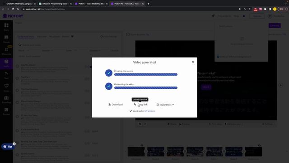Image resolution: width=289 pixels, height=163 pixels.
Task: Select Writing The Same Song track radio
Action: tap(17, 143)
